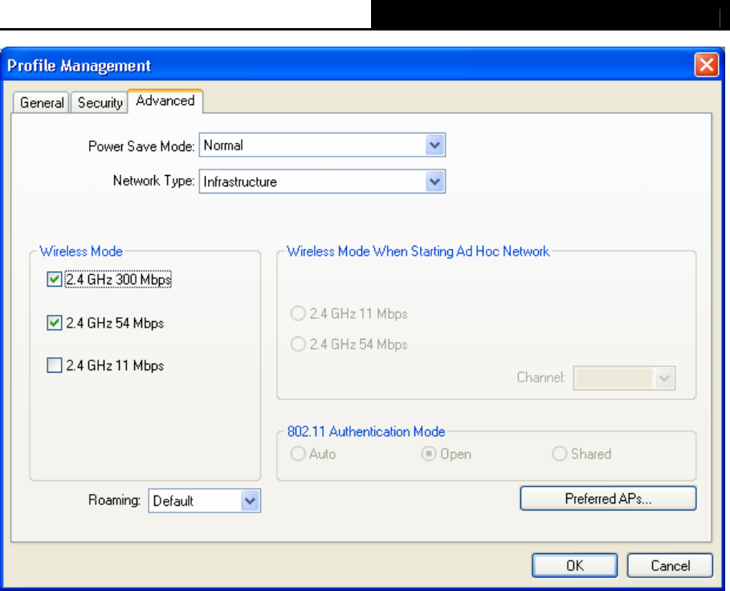Select the Advanced tab
Viewport: 730px width, 591px height.
click(x=165, y=101)
